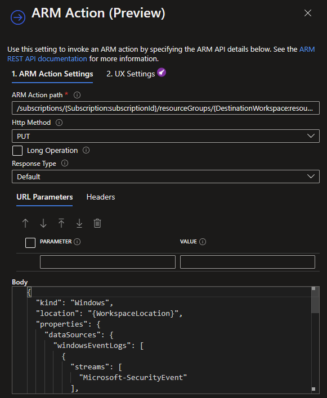Show info for ARM Action path
The height and width of the screenshot is (398, 327).
77,95
